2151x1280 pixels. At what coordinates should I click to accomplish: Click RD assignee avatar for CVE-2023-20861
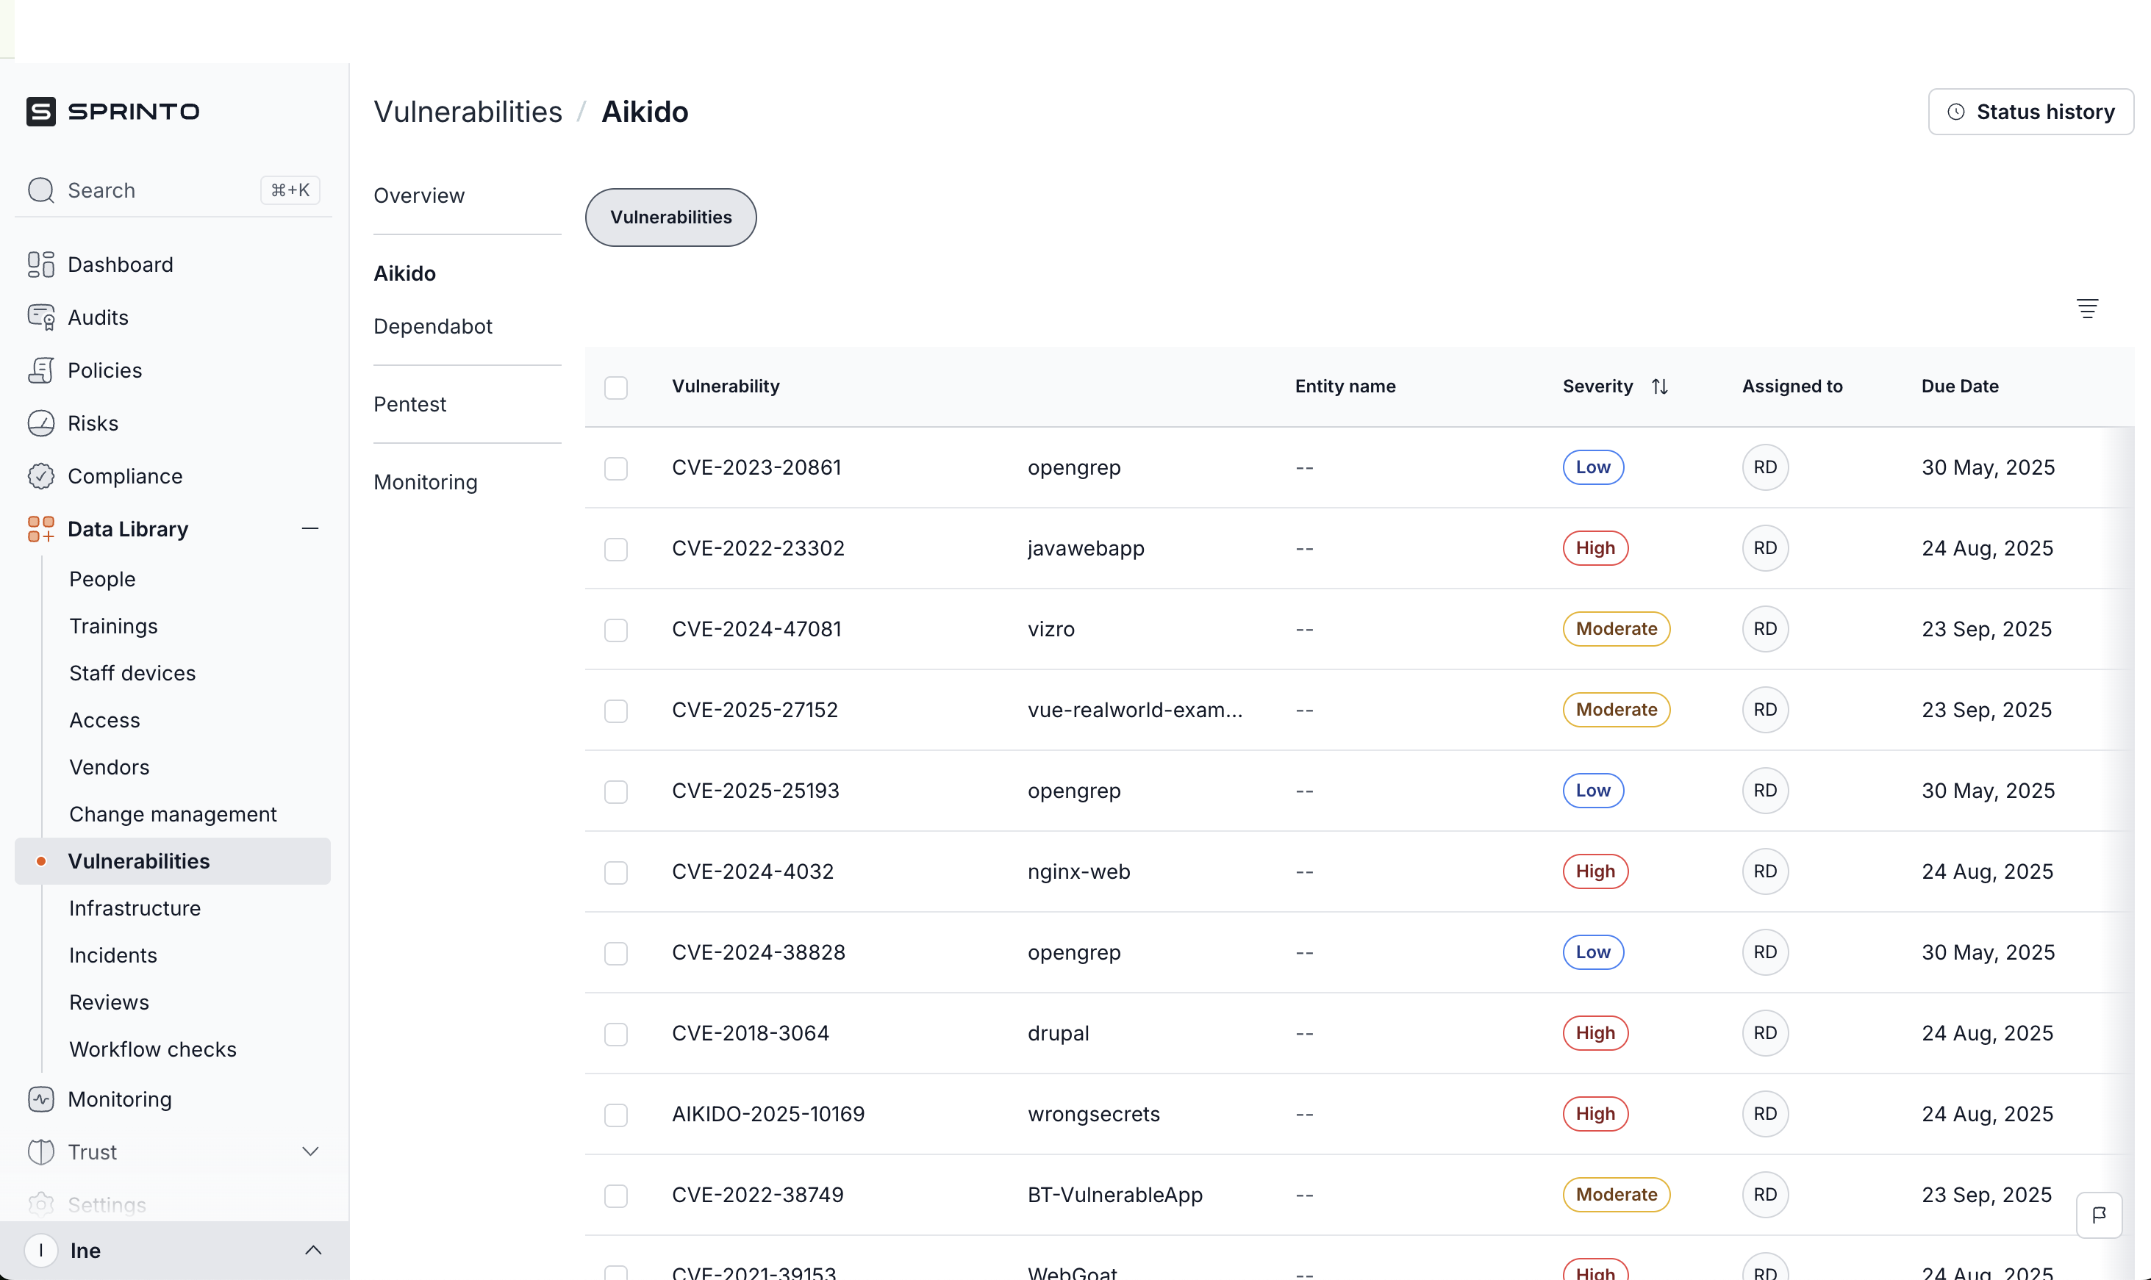click(x=1764, y=467)
